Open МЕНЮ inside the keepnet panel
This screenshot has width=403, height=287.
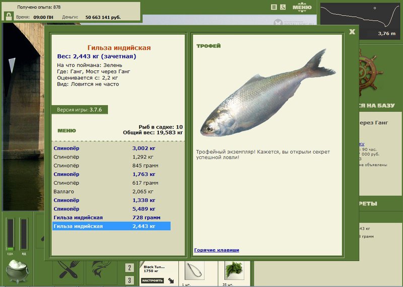point(66,130)
